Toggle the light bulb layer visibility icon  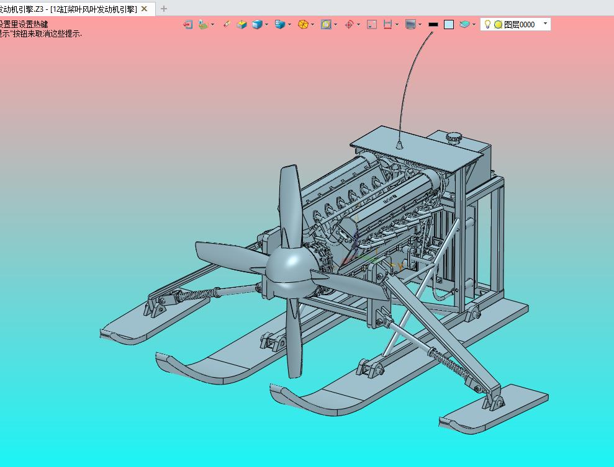487,24
